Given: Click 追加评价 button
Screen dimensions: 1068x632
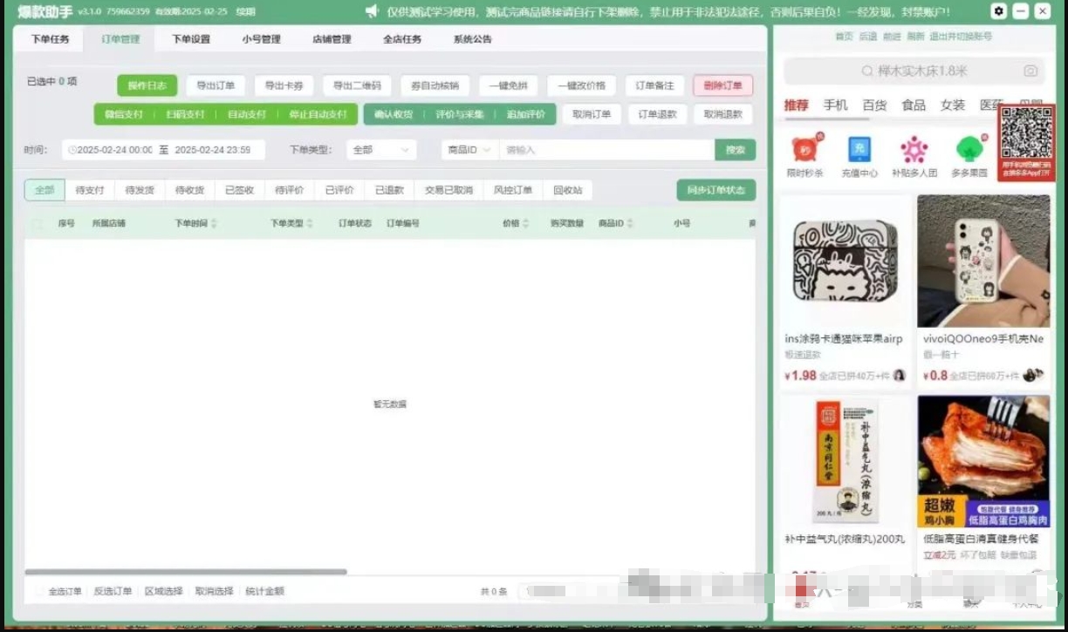Looking at the screenshot, I should coord(526,114).
